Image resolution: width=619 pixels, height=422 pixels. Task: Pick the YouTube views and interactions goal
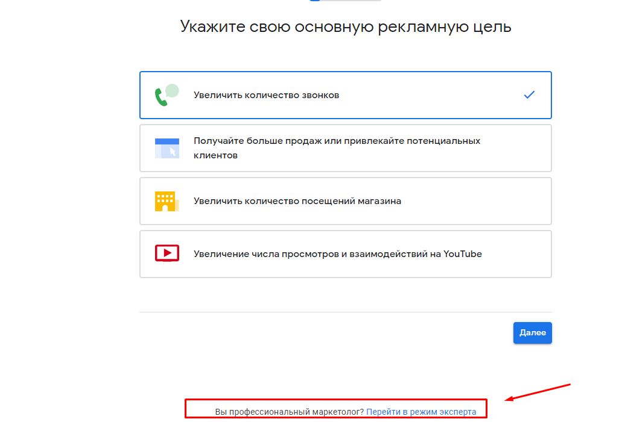[x=337, y=254]
